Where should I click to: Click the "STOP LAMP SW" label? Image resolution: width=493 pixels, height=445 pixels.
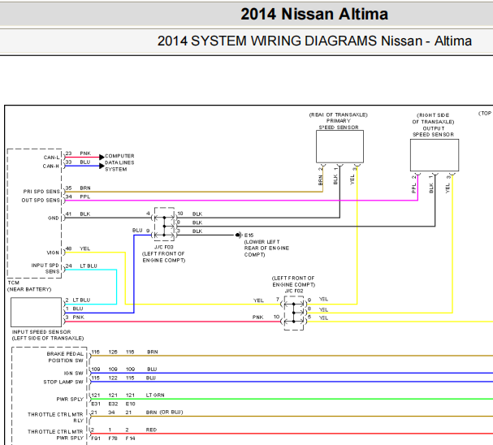pos(63,382)
